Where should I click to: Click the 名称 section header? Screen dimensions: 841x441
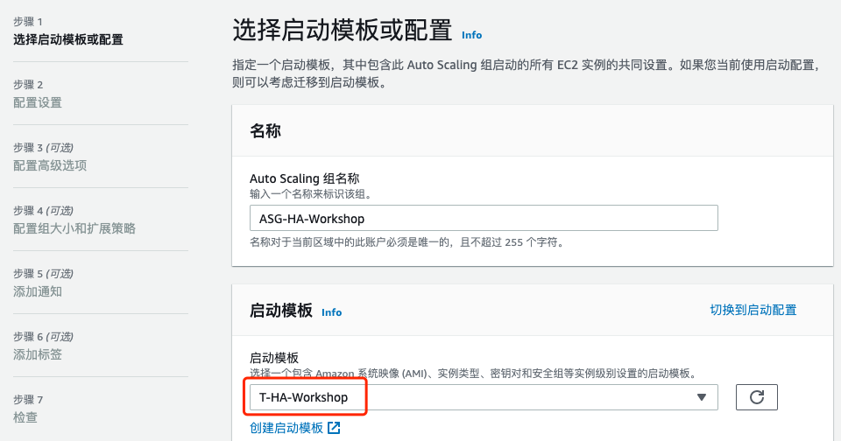(265, 131)
